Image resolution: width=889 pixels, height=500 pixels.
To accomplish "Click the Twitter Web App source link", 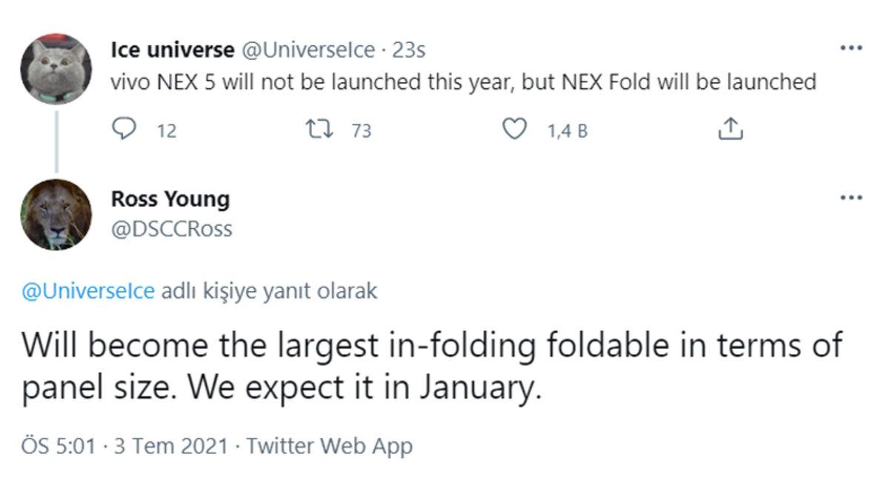I will point(329,446).
